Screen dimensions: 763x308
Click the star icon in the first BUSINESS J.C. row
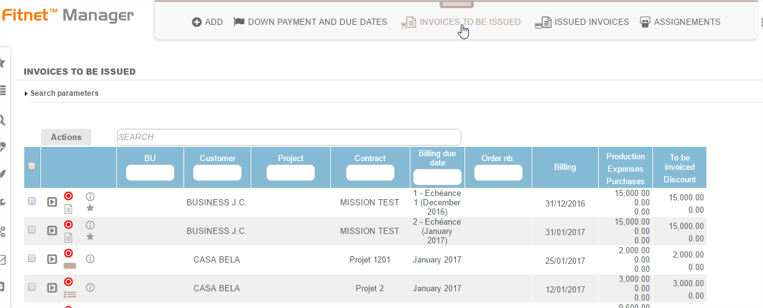coord(90,208)
